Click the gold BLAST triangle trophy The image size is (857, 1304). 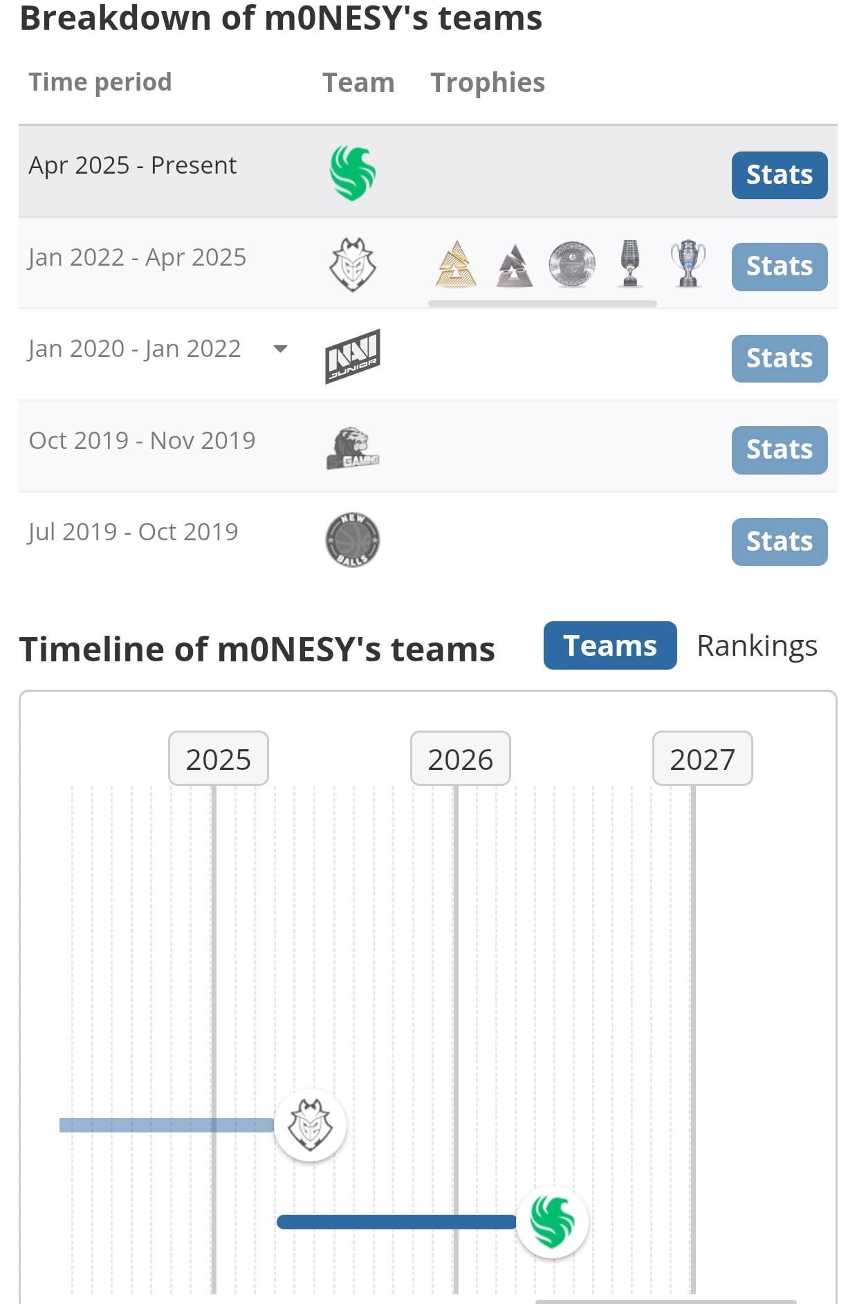point(456,264)
